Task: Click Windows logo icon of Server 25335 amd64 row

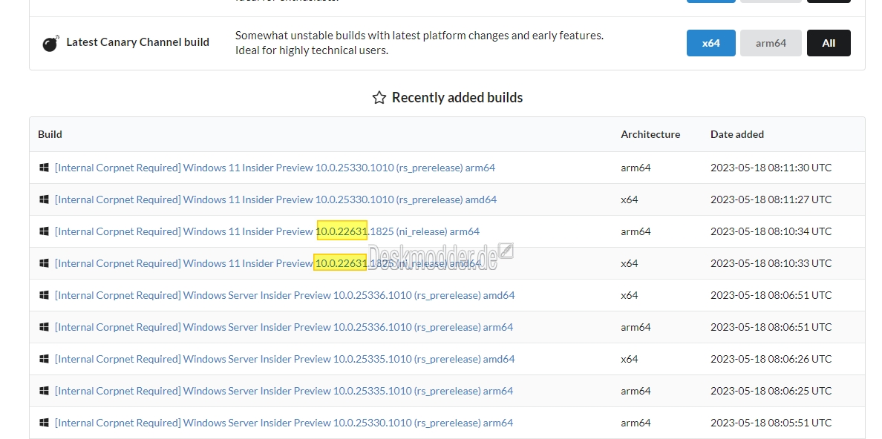Action: click(x=44, y=359)
